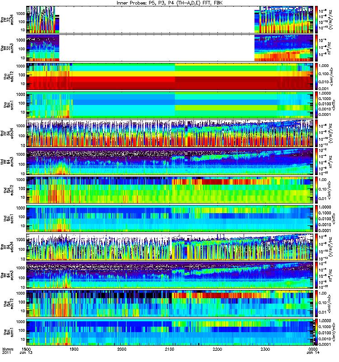The height and width of the screenshot is (362, 339).
Task: Click the 10 frequency tick of the fbk scm1
Action: tap(23, 339)
